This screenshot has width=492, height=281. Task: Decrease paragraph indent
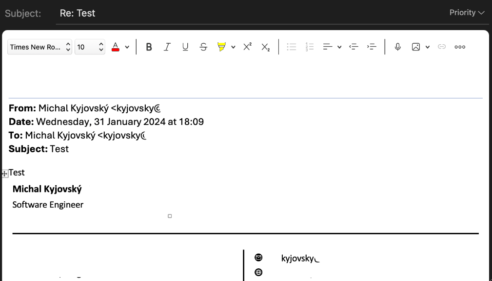(x=354, y=47)
